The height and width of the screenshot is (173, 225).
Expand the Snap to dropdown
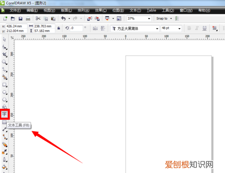pos(171,18)
